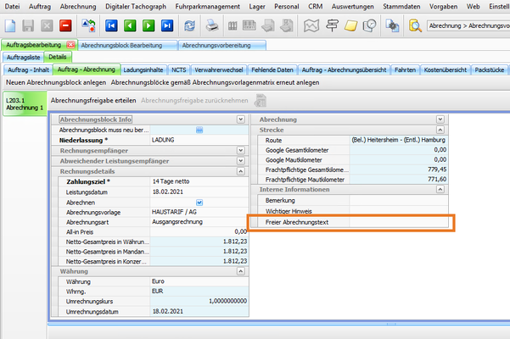The width and height of the screenshot is (510, 339).
Task: Toggle the Abrechnen checkbox
Action: coord(199,203)
